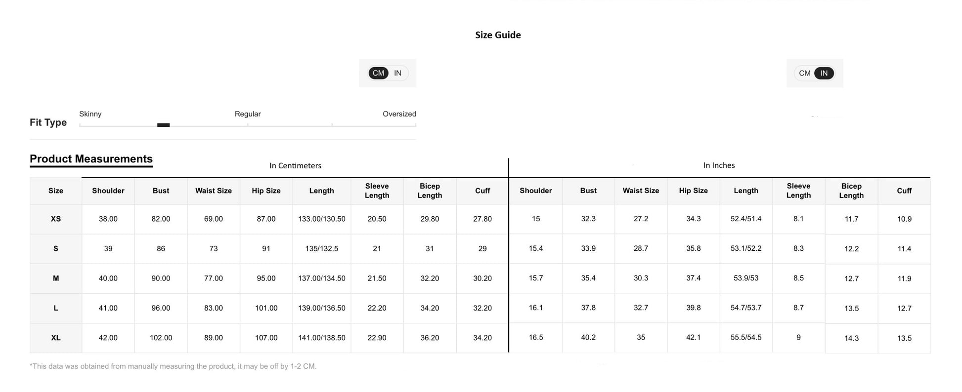Click the Size Guide title

click(498, 35)
